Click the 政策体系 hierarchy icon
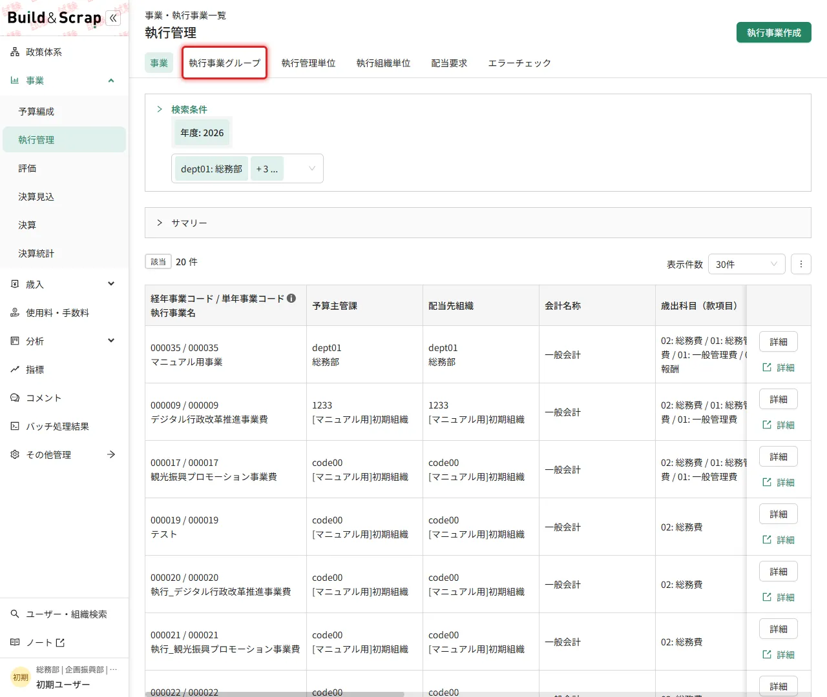This screenshot has width=827, height=697. pos(15,52)
